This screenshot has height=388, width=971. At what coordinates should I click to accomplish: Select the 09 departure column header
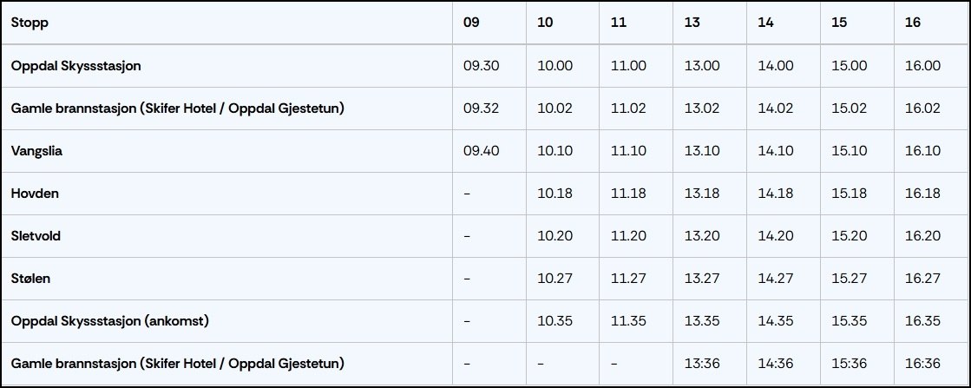tap(471, 23)
